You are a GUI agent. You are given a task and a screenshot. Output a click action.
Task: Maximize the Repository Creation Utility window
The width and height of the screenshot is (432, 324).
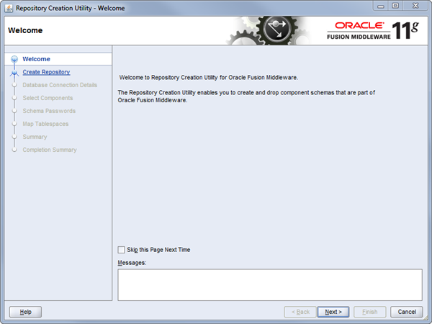click(x=395, y=6)
